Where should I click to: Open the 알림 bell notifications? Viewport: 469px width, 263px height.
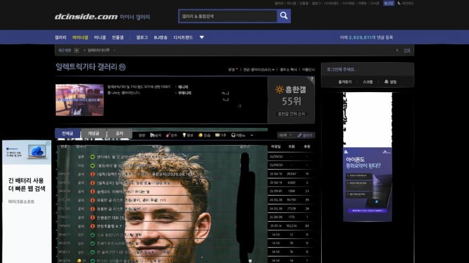pyautogui.click(x=390, y=82)
